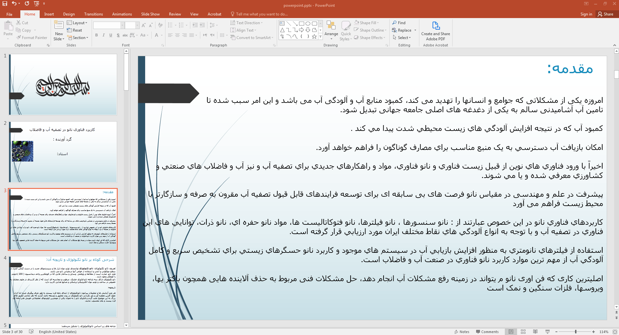
Task: Fit slide to current window
Action: 615,332
